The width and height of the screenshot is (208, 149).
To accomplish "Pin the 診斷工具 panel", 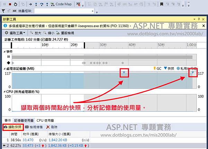I will point(199,19).
